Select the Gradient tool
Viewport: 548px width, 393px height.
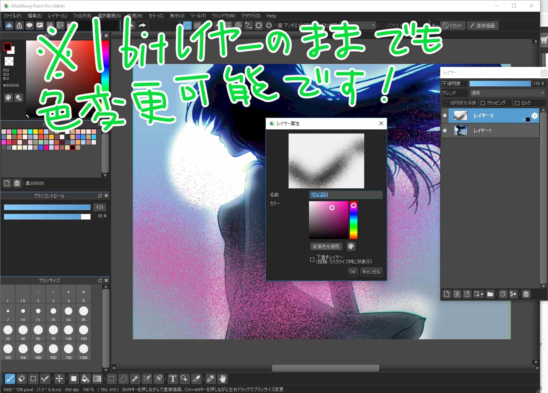pyautogui.click(x=97, y=378)
